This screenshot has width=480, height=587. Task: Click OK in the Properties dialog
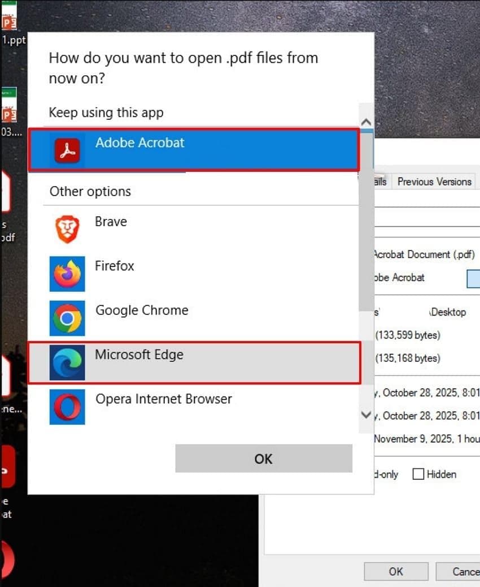tap(396, 571)
